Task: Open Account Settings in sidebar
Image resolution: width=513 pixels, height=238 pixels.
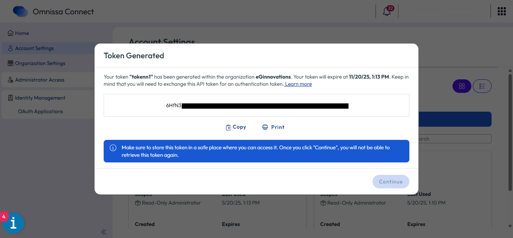Action: click(x=34, y=48)
